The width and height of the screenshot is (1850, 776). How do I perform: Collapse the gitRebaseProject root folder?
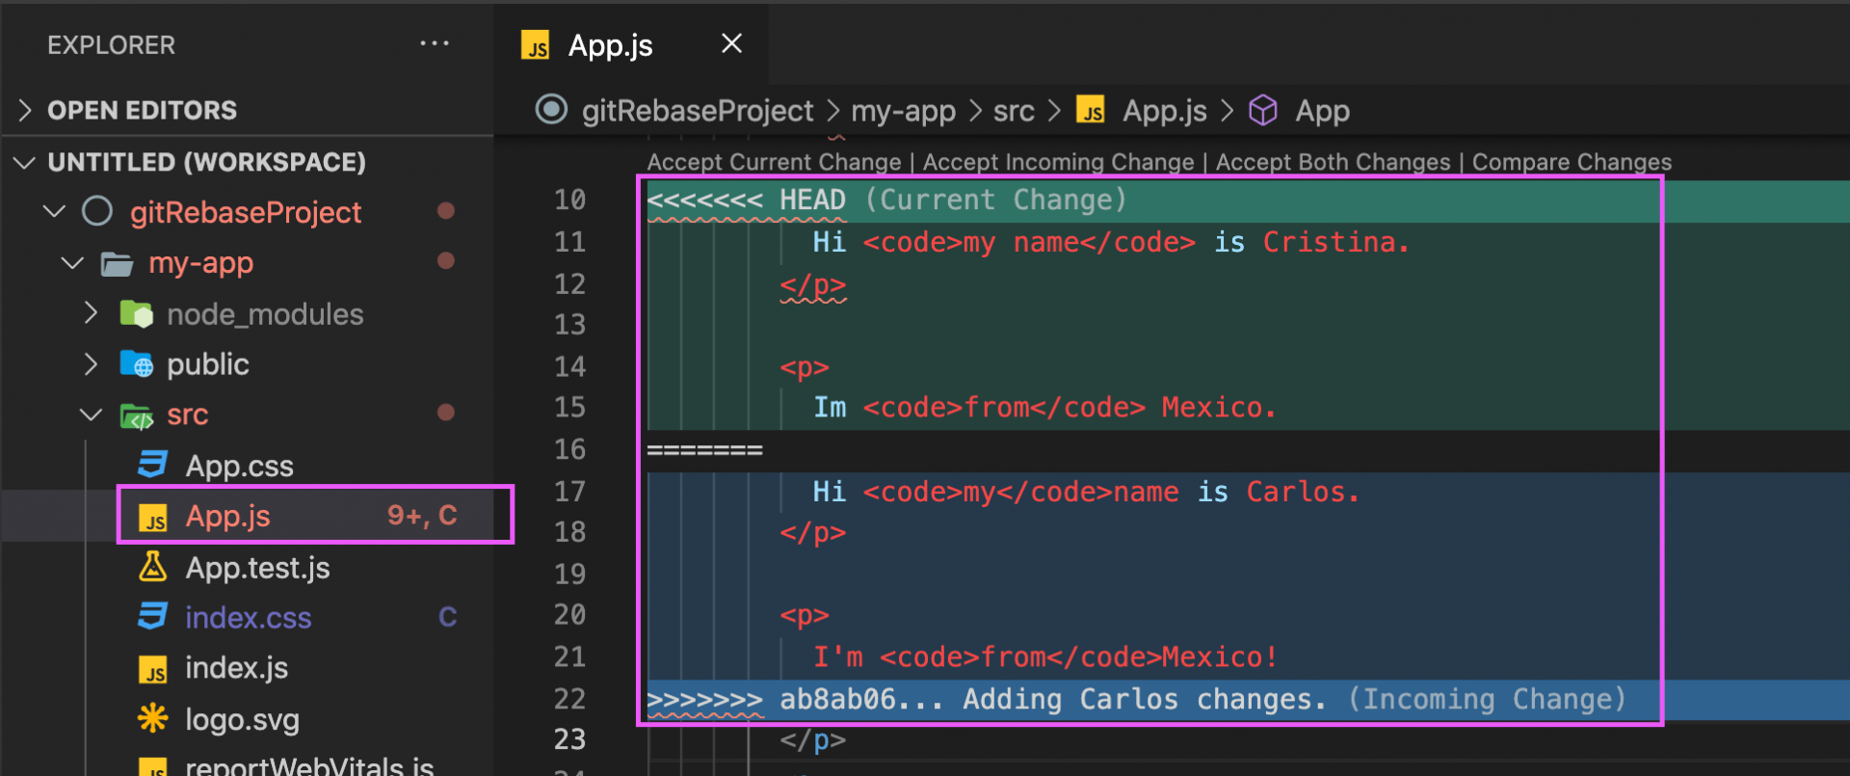[x=54, y=211]
